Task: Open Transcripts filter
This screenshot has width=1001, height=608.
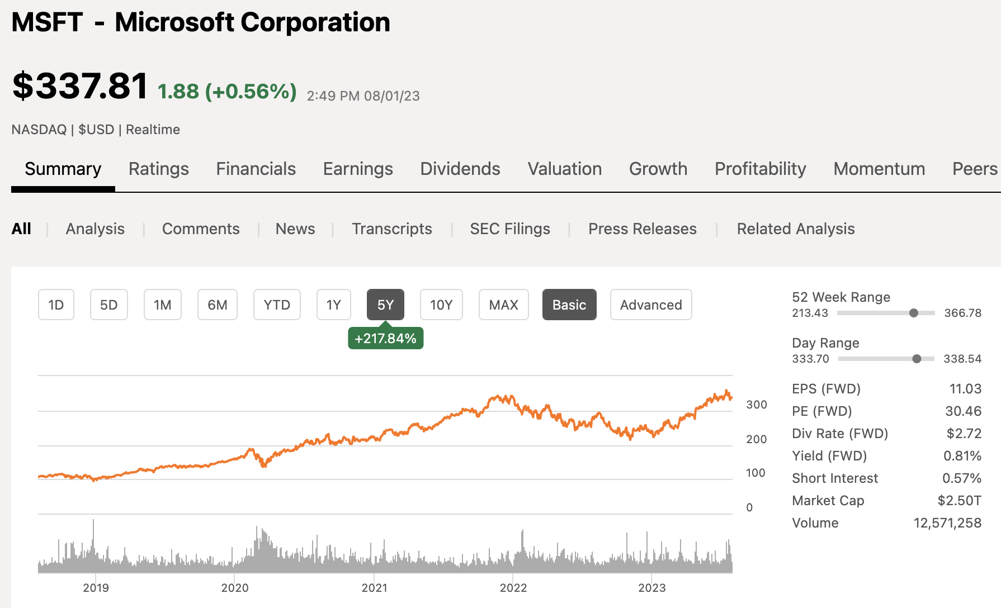Action: tap(392, 229)
